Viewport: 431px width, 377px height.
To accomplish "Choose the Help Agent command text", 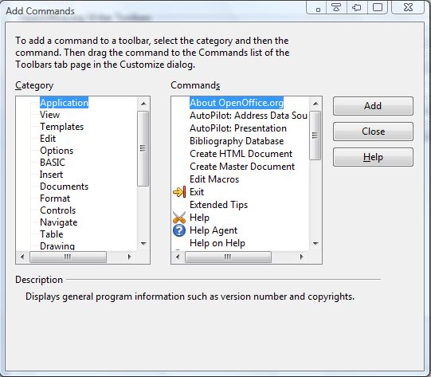I will (x=214, y=230).
